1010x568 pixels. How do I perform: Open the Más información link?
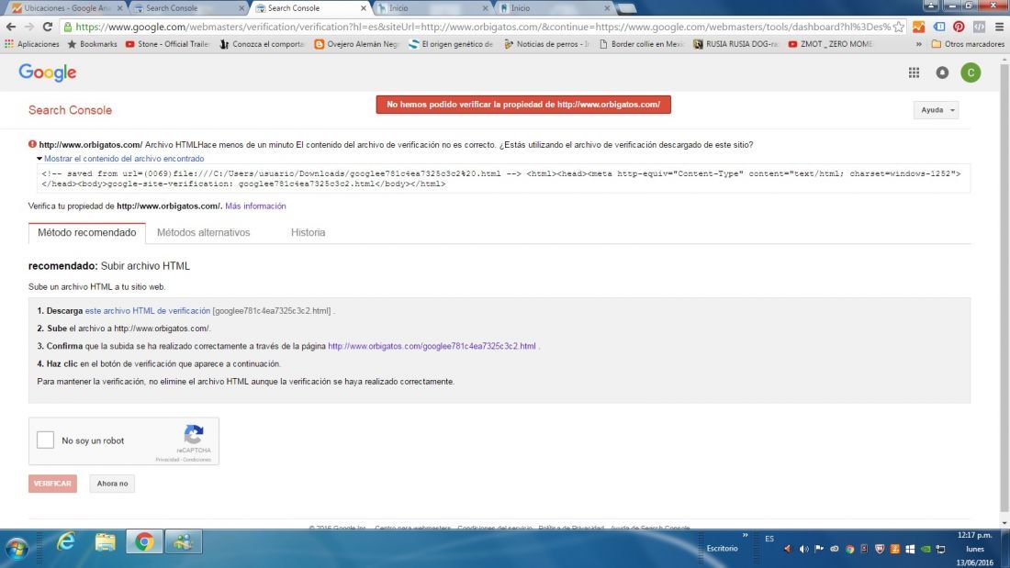coord(256,206)
